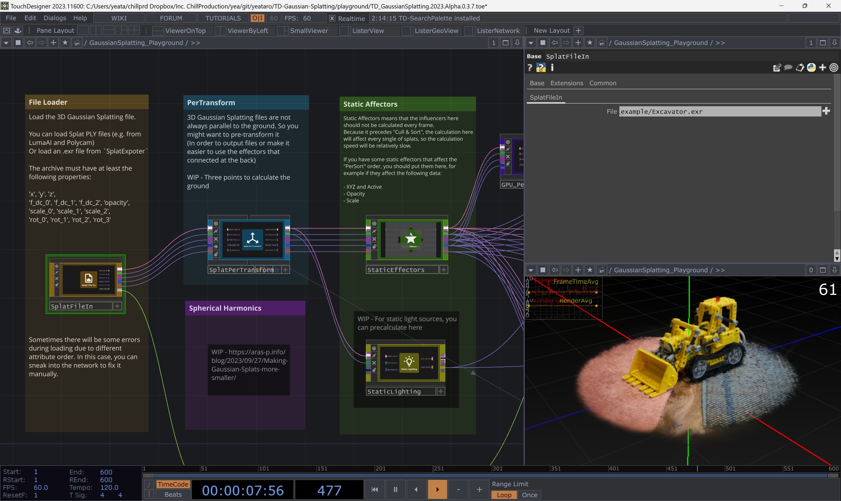Switch to the Extensions parameter tab

(x=567, y=83)
